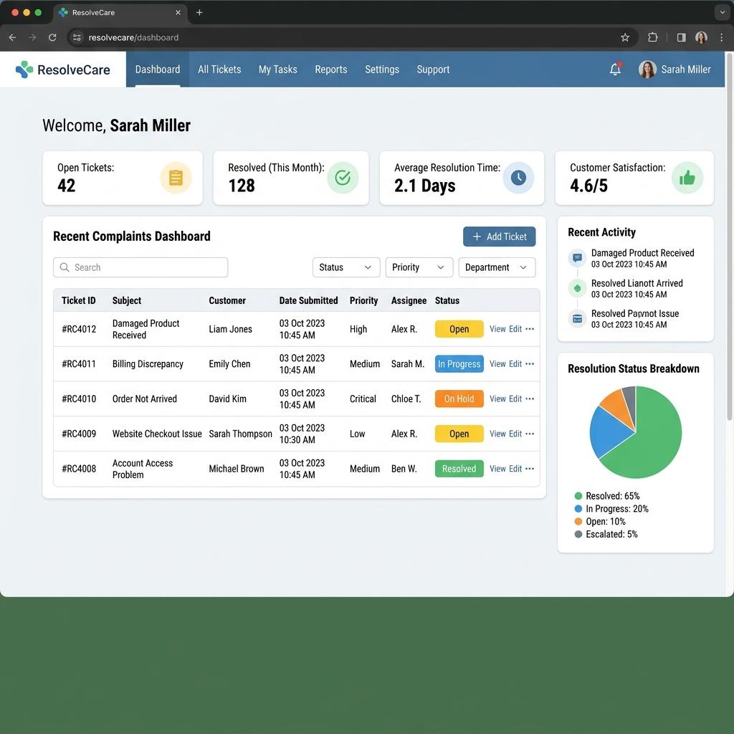
Task: Open the browser three-dot menu
Action: point(721,37)
